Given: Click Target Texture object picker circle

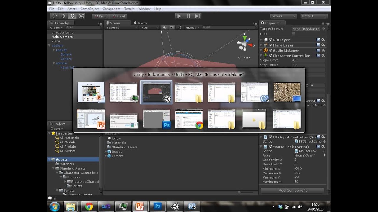Looking at the screenshot, I should [x=324, y=29].
